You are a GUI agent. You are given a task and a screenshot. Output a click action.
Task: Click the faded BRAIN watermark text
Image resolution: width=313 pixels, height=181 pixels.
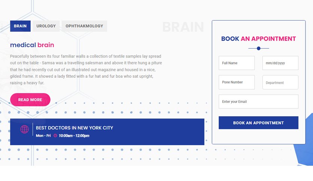point(183,27)
